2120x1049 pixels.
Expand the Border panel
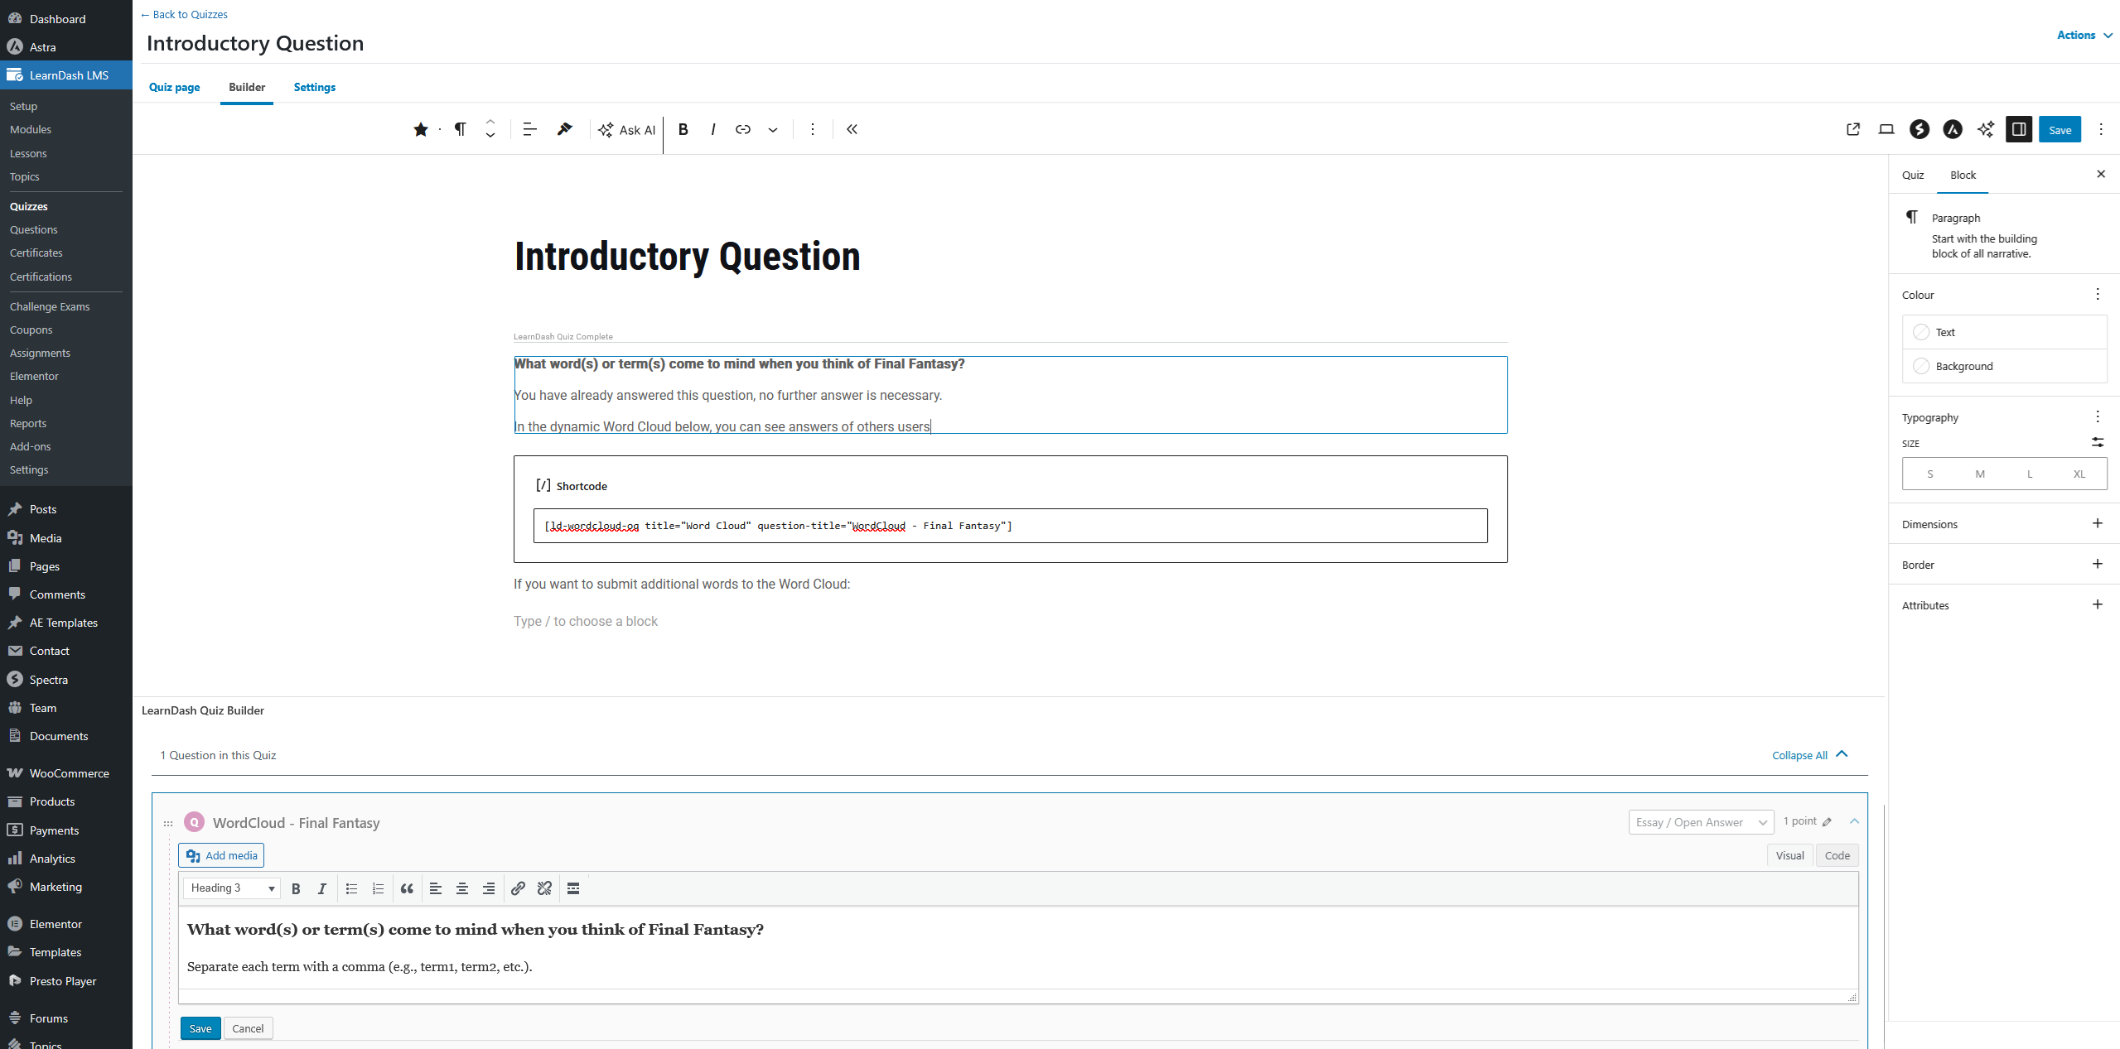tap(2004, 564)
